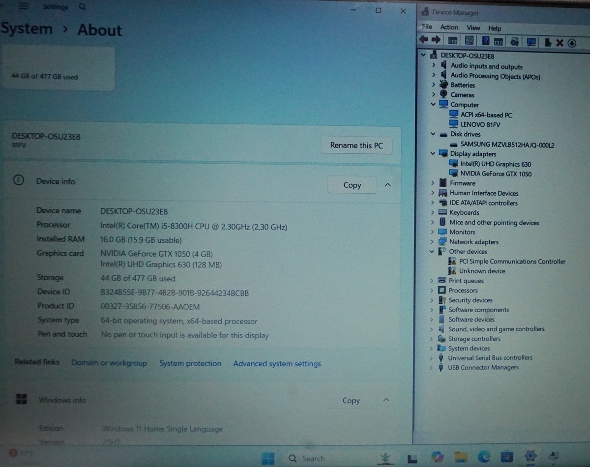This screenshot has height=467, width=590.
Task: Click the Show/Hide Action Pane toolbar icon
Action: 498,42
